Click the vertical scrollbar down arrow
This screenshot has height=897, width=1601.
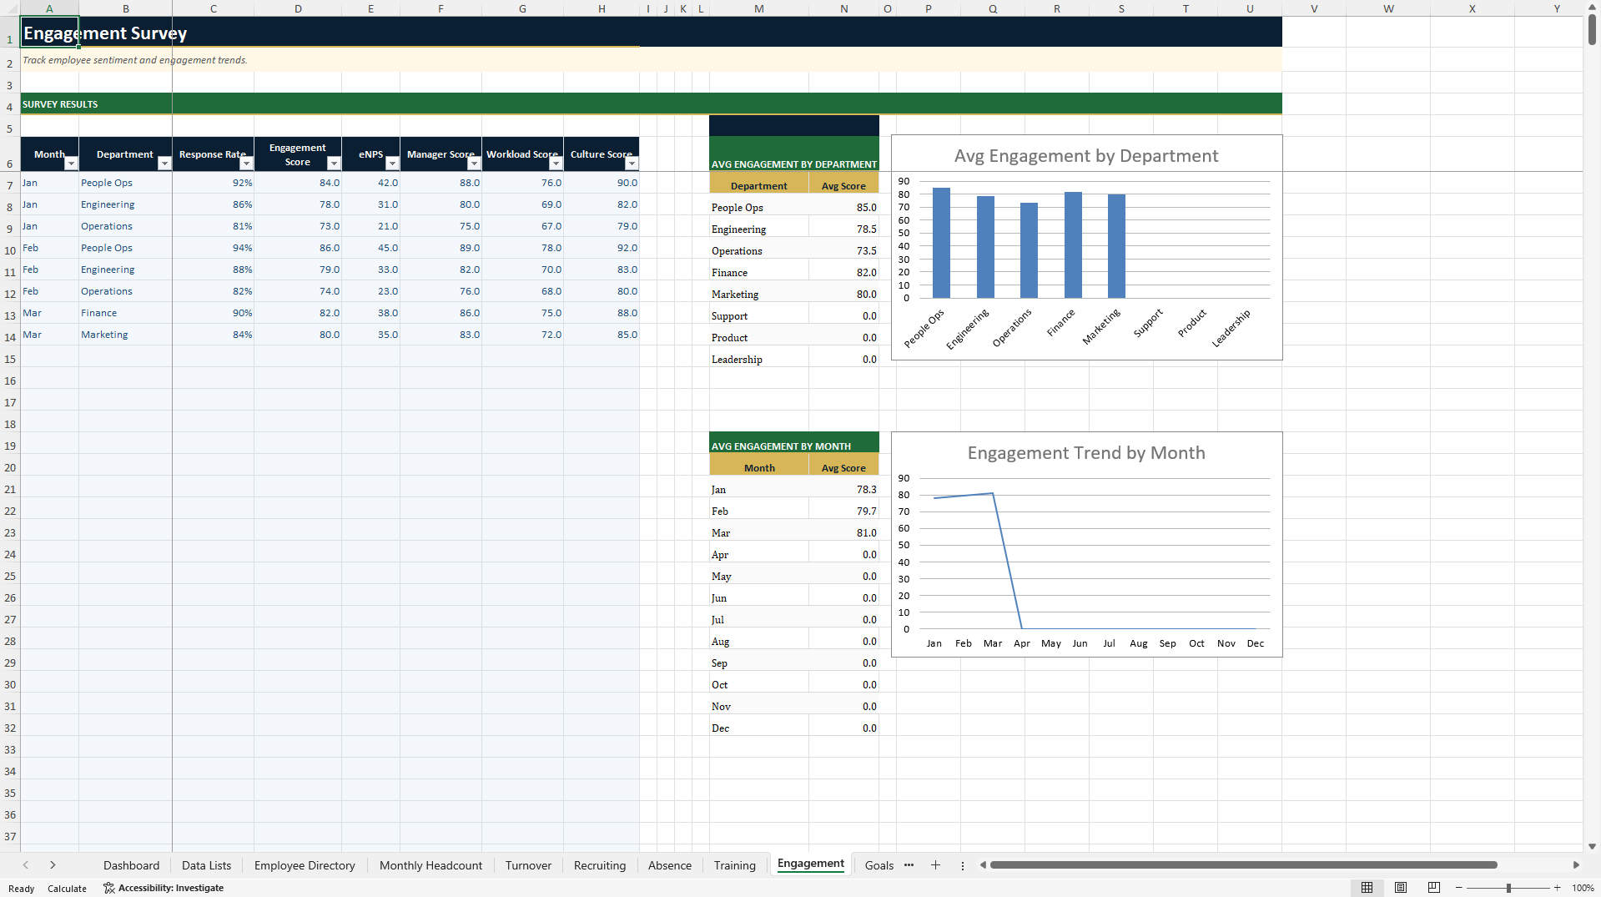[x=1592, y=846]
